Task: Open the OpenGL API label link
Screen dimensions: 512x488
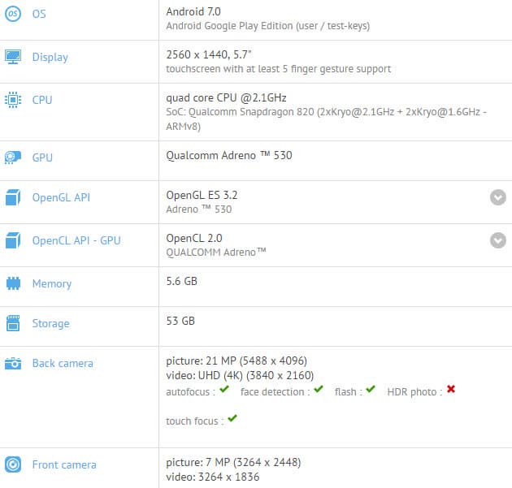Action: tap(61, 197)
